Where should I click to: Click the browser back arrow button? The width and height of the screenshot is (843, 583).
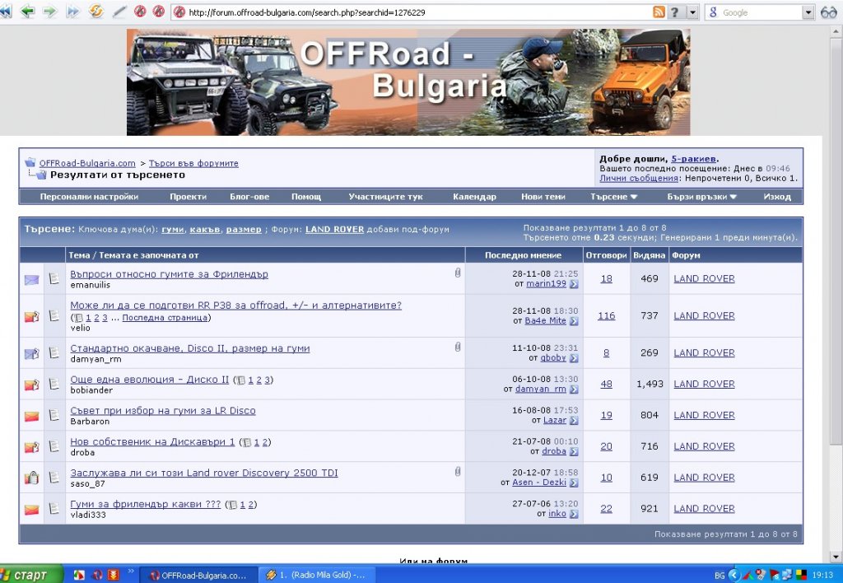(x=28, y=12)
